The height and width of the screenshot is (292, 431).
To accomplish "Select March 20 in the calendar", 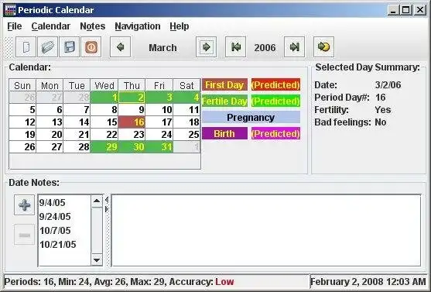I will tap(50, 134).
